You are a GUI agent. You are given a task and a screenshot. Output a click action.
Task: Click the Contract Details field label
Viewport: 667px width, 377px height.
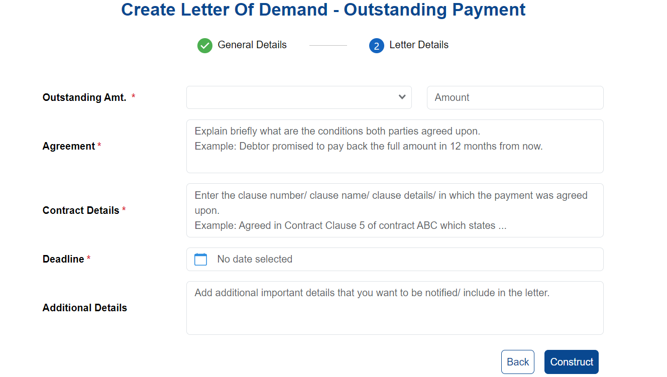click(81, 210)
